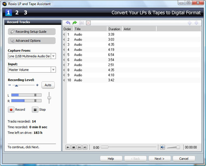This screenshot has width=206, height=166.
Task: Open the Input Master Volume dropdown
Action: (x=53, y=70)
